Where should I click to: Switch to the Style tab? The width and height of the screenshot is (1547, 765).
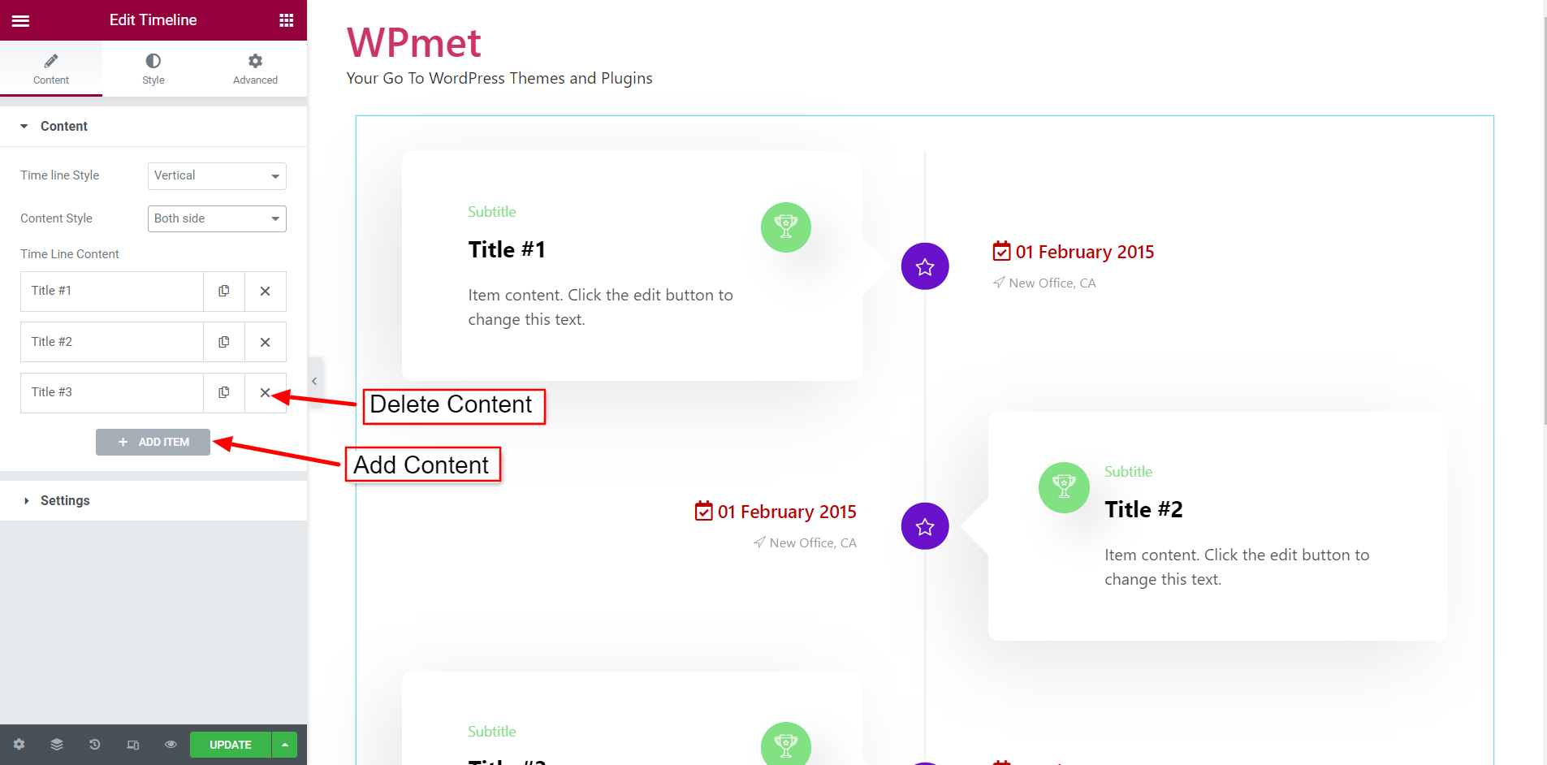[153, 68]
